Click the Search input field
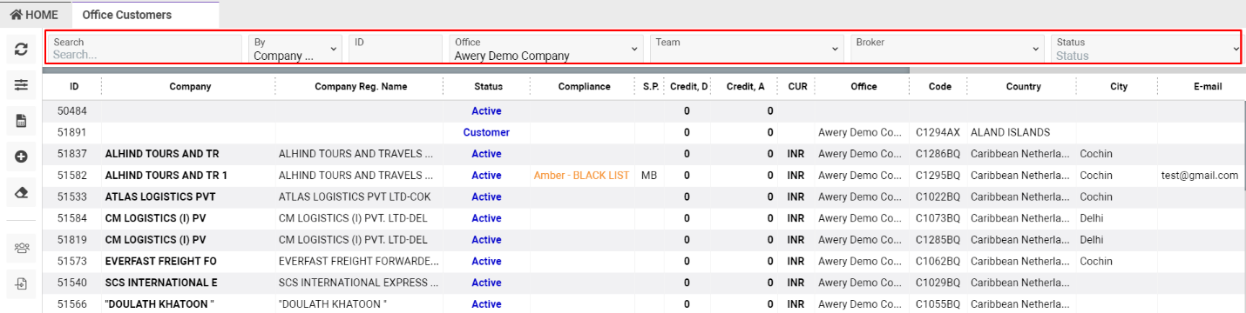1246x313 pixels. (145, 49)
